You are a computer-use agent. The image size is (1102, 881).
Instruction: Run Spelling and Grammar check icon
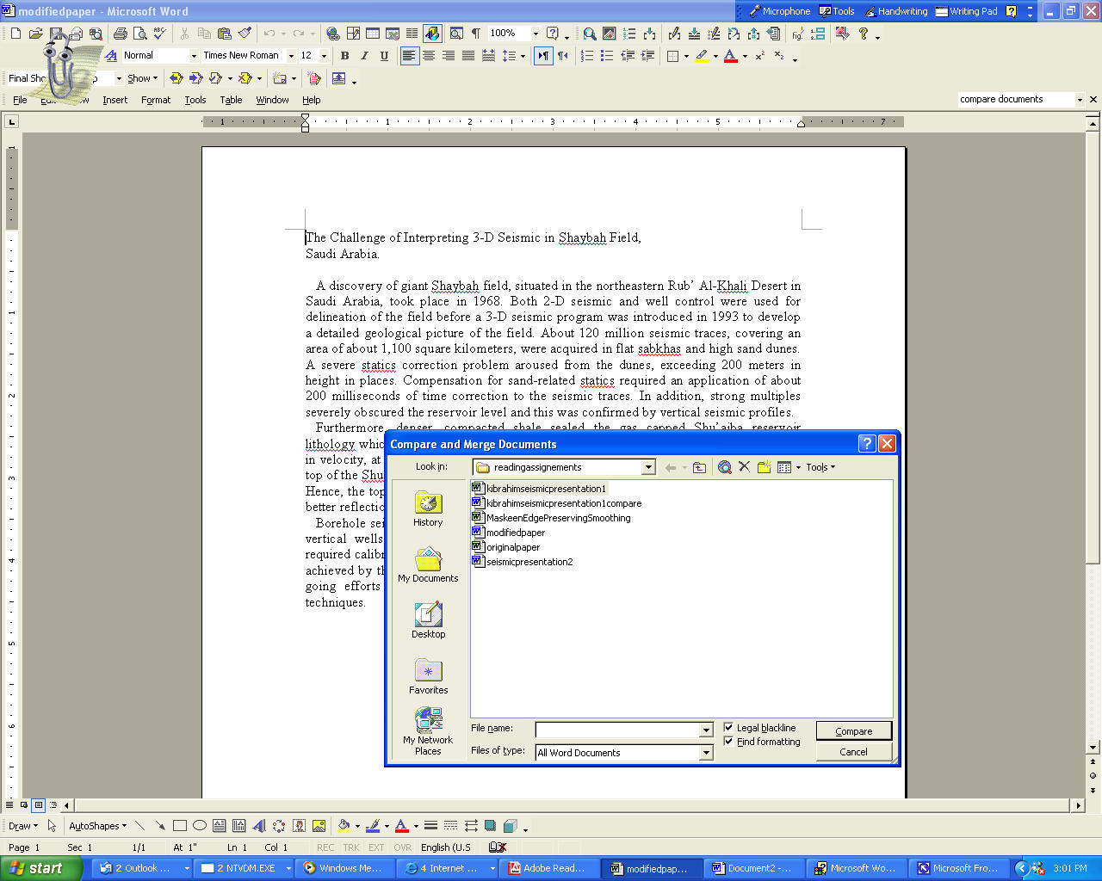pyautogui.click(x=159, y=34)
